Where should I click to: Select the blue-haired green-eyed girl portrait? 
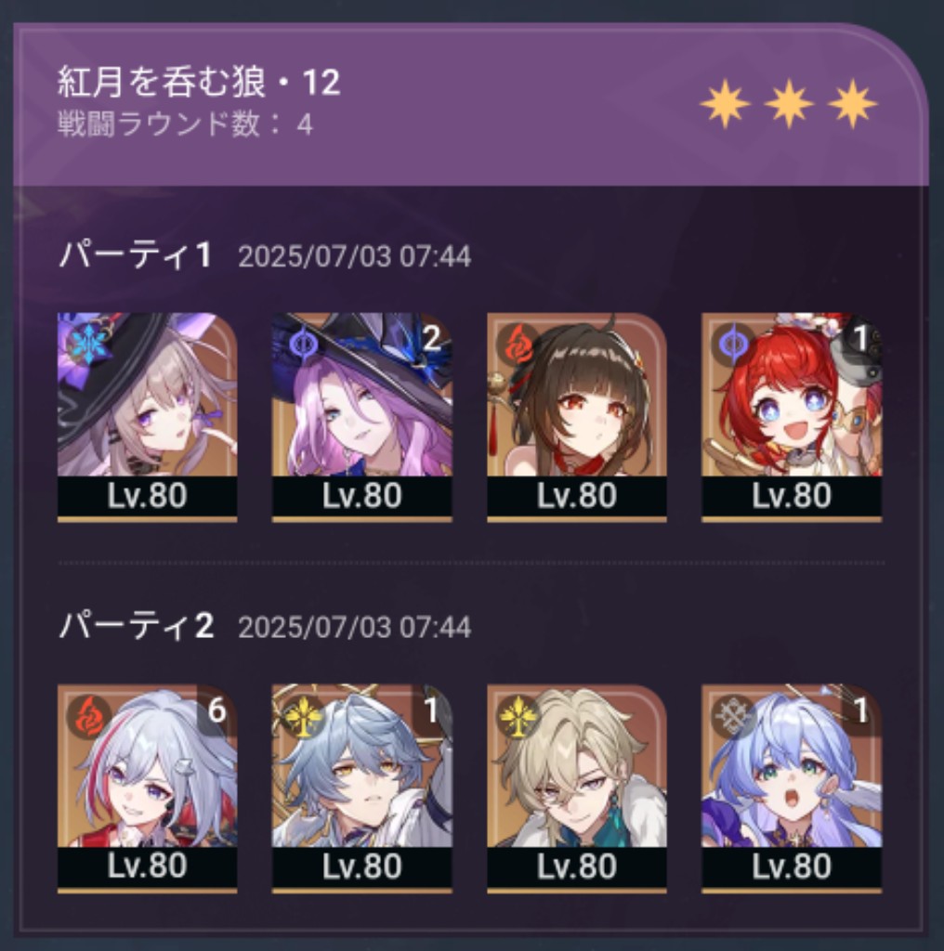click(x=792, y=788)
